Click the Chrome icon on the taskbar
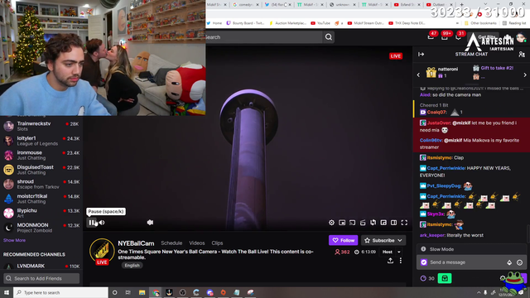The height and width of the screenshot is (298, 530). [156, 292]
